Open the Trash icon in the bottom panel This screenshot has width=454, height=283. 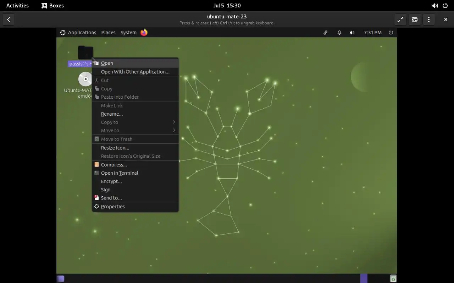(x=393, y=279)
